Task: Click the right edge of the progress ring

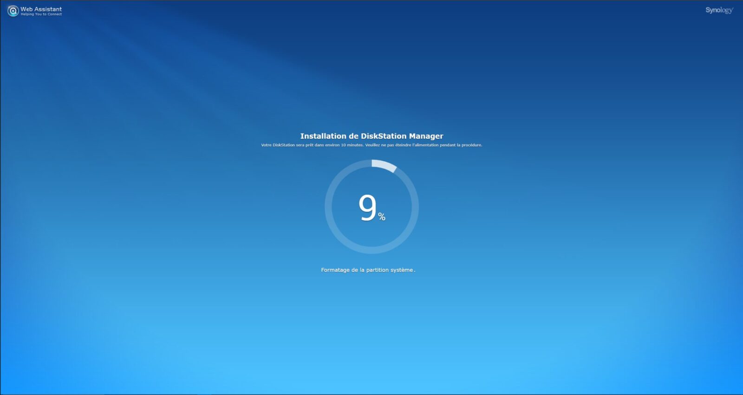Action: (416, 207)
